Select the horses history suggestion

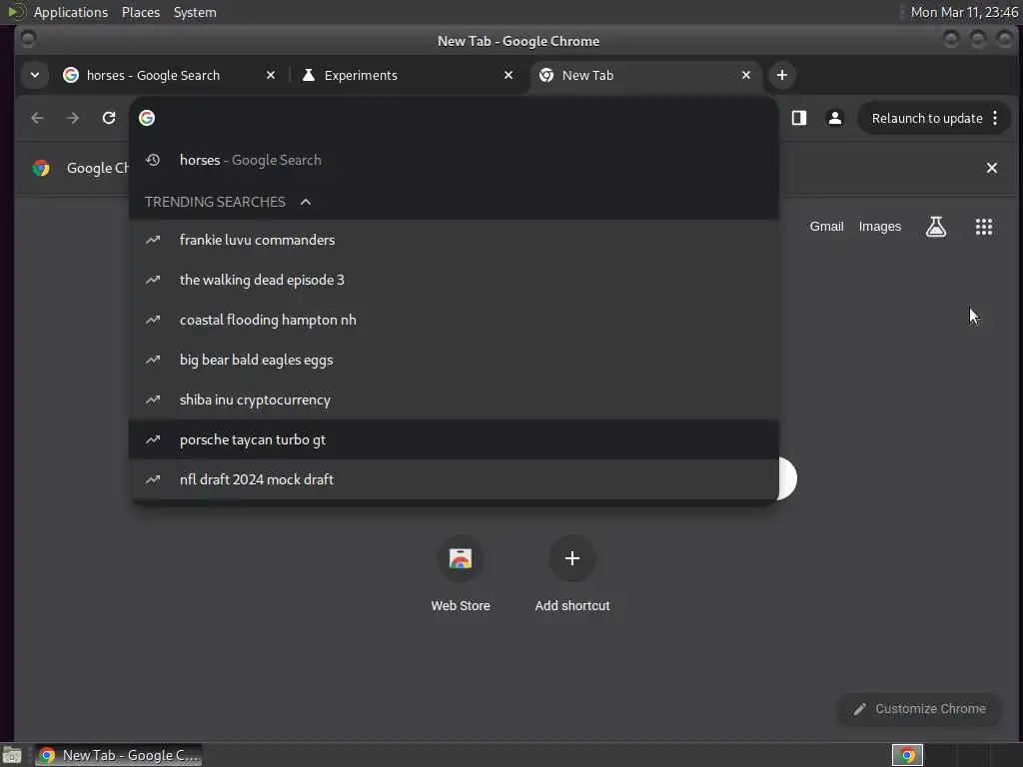click(x=454, y=160)
